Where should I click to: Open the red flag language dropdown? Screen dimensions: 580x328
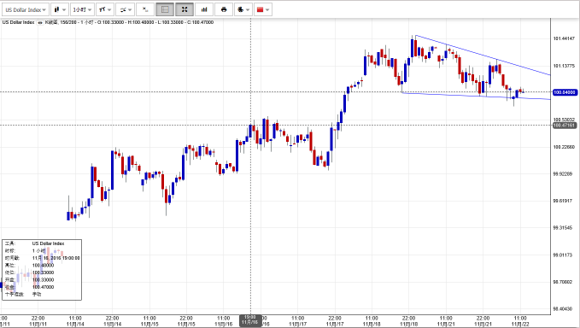[263, 9]
